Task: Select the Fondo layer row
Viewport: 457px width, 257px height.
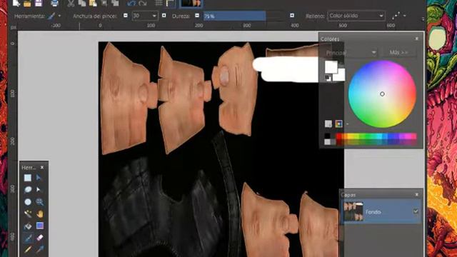Action: pos(381,211)
